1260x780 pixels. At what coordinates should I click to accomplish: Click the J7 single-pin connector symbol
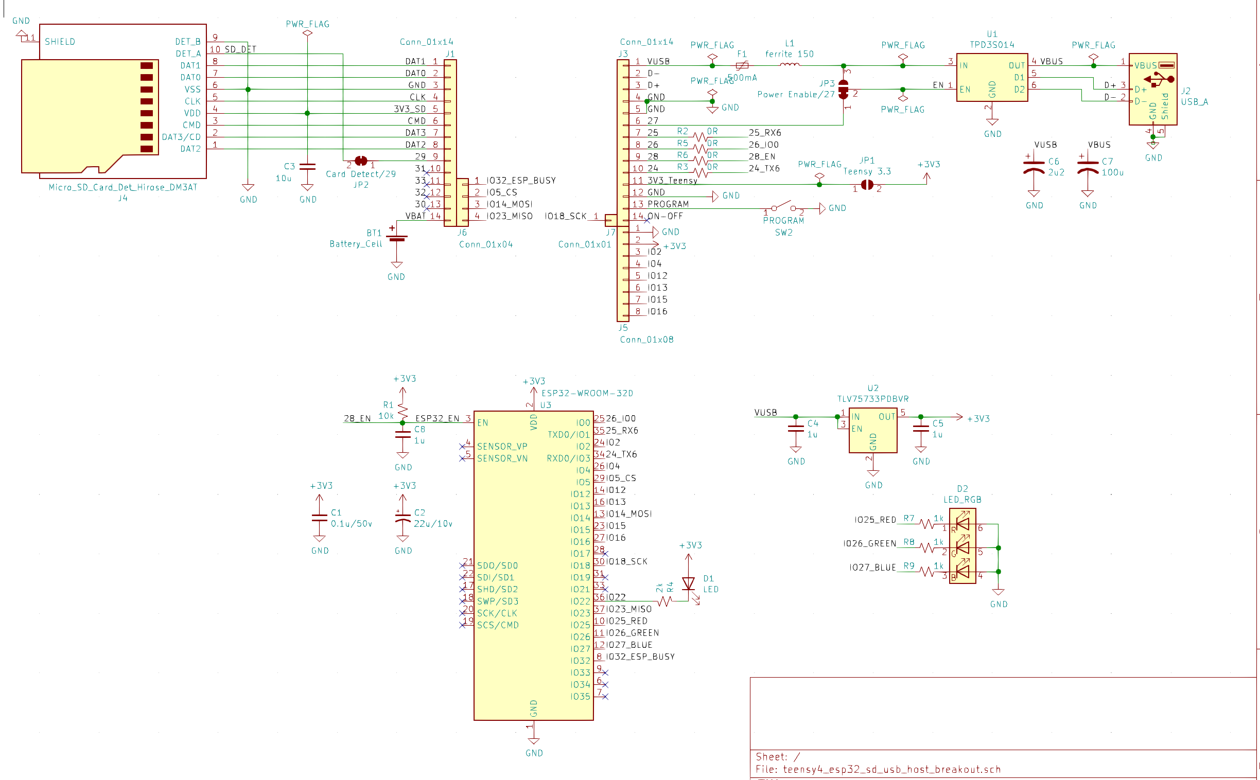pyautogui.click(x=610, y=220)
